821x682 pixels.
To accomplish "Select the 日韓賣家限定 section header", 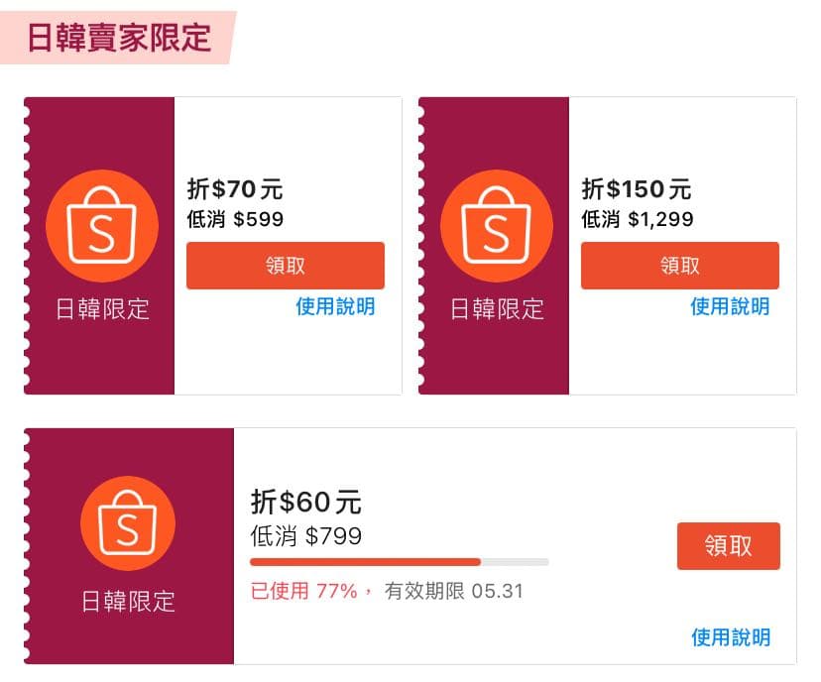I will tap(119, 38).
